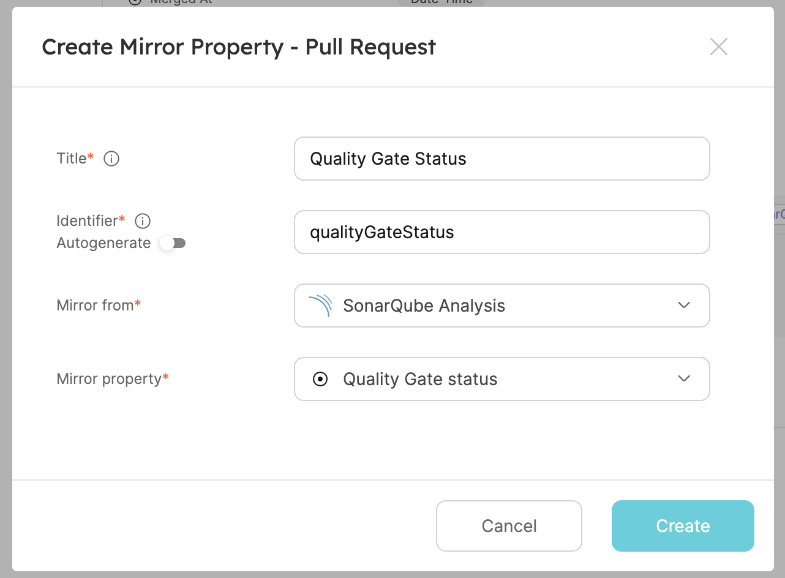
Task: Focus the Title field with Quality Gate Status
Action: [501, 159]
